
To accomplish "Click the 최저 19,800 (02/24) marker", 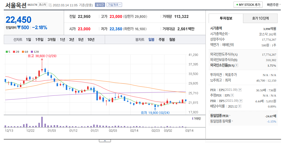I will [x=155, y=113].
